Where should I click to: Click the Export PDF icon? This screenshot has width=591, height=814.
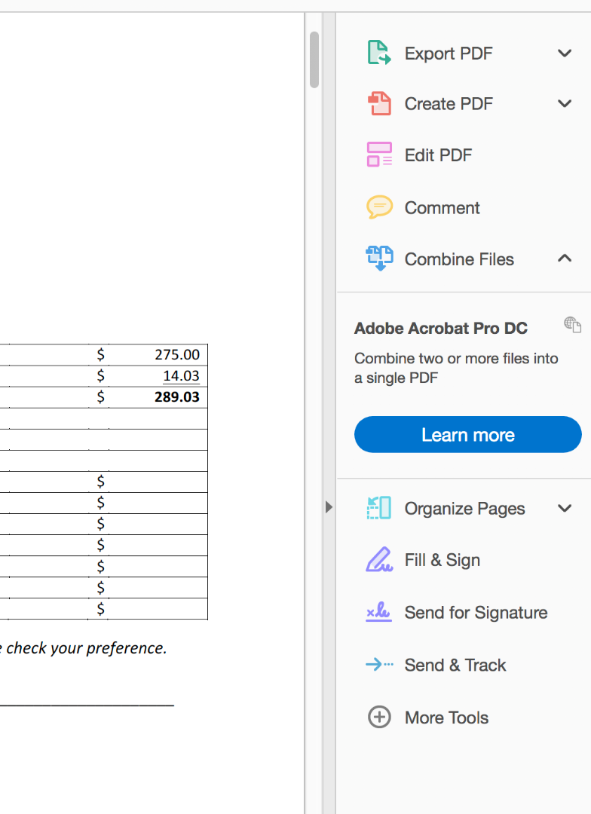(x=379, y=53)
